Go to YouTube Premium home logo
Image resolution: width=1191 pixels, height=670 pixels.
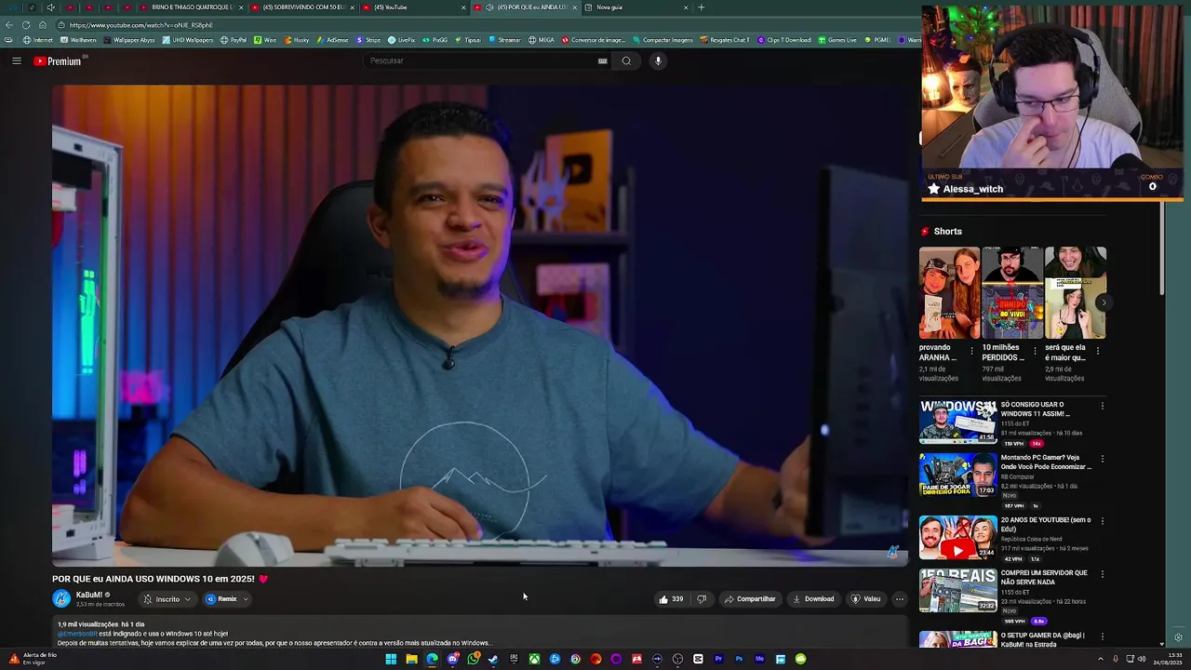click(58, 61)
